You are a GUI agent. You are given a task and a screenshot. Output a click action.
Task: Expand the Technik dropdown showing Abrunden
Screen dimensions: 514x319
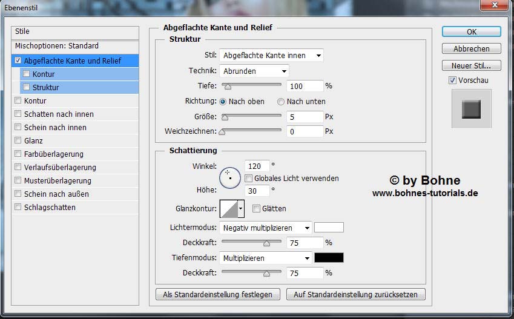254,71
